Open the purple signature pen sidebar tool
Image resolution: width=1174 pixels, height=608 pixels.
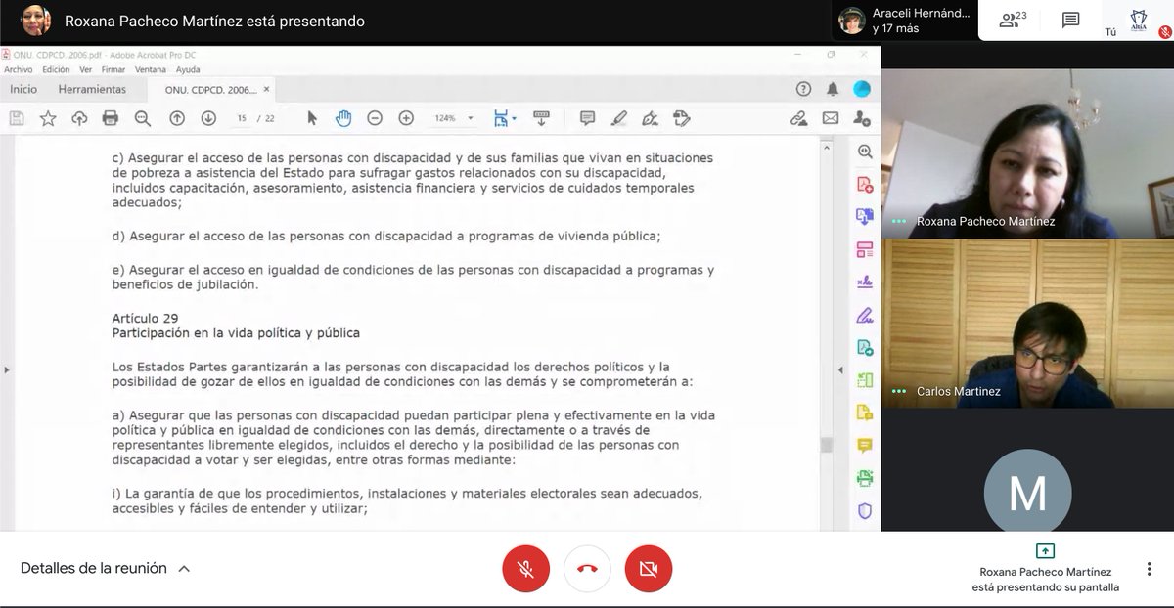click(x=865, y=315)
